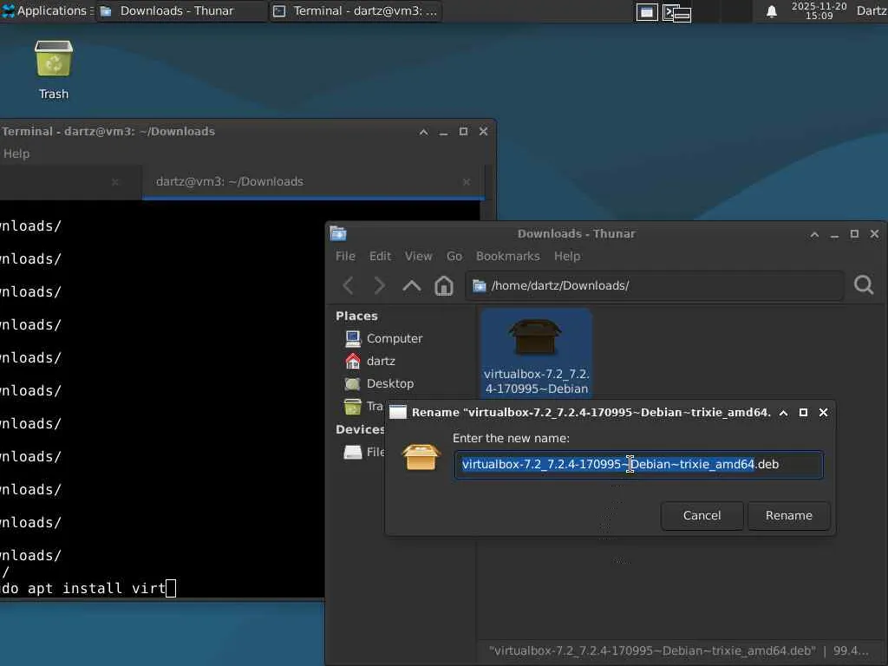This screenshot has width=888, height=666.
Task: Click the Places heading in Thunar's sidebar
Action: coord(356,316)
